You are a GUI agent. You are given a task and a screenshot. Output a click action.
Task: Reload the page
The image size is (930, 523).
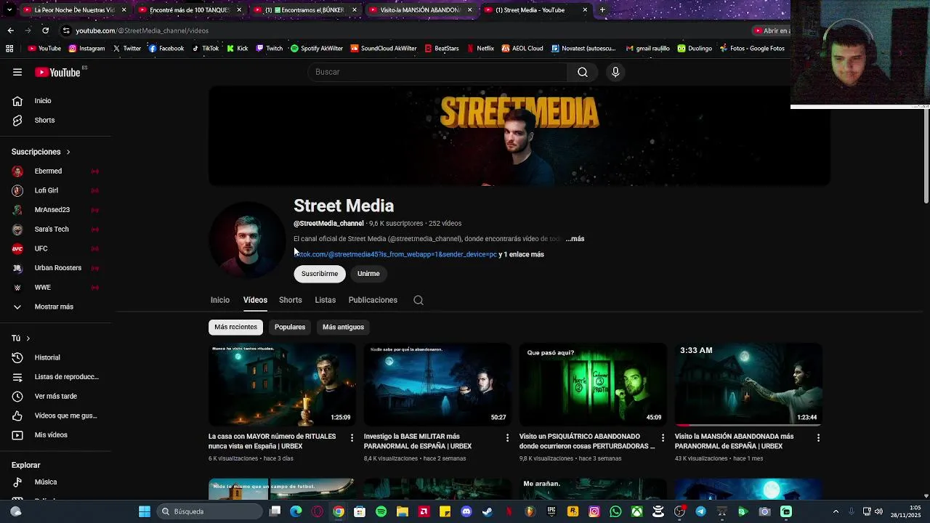45,31
